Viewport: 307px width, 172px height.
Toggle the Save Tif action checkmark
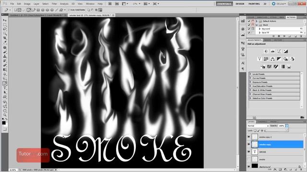pyautogui.click(x=249, y=32)
